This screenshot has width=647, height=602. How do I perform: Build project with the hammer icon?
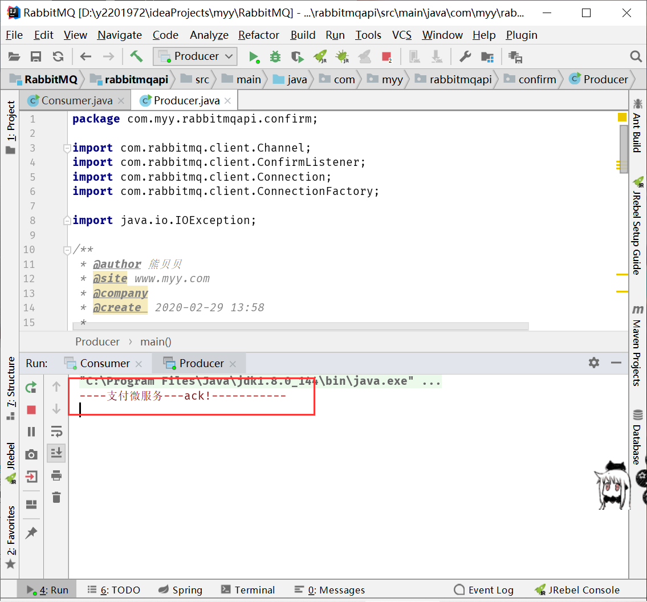coord(136,56)
